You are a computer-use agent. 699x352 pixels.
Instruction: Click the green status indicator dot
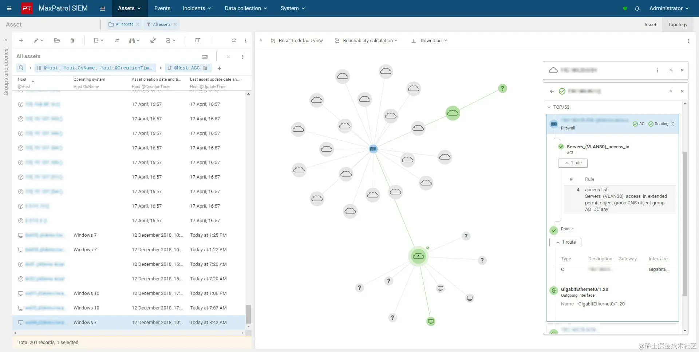[x=625, y=8]
